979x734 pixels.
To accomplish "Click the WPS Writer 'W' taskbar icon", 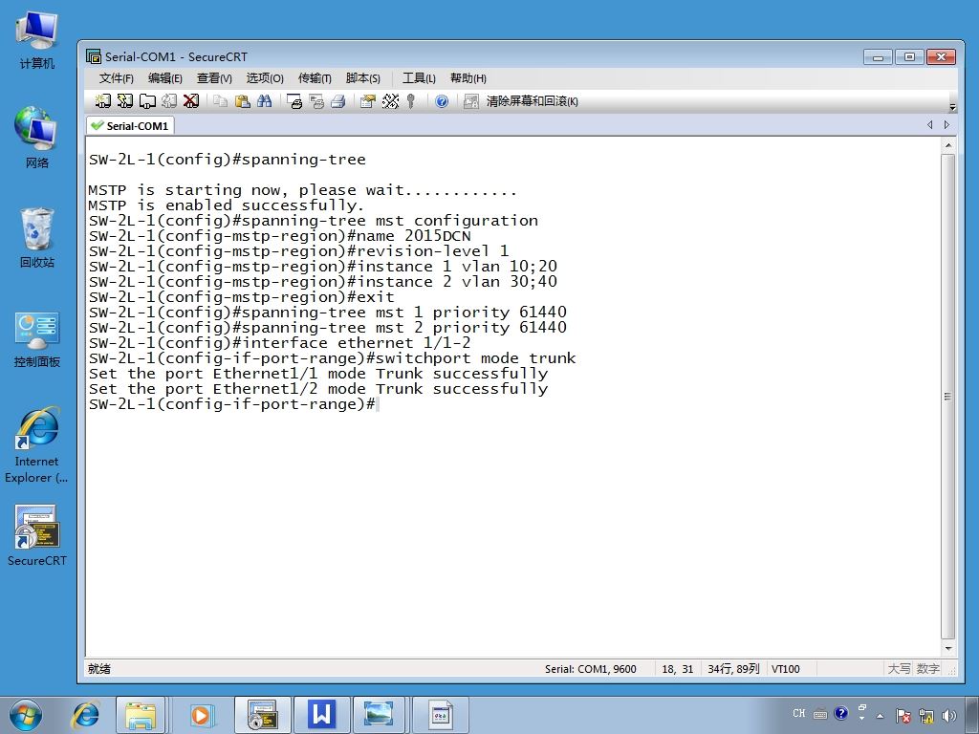I will coord(321,715).
